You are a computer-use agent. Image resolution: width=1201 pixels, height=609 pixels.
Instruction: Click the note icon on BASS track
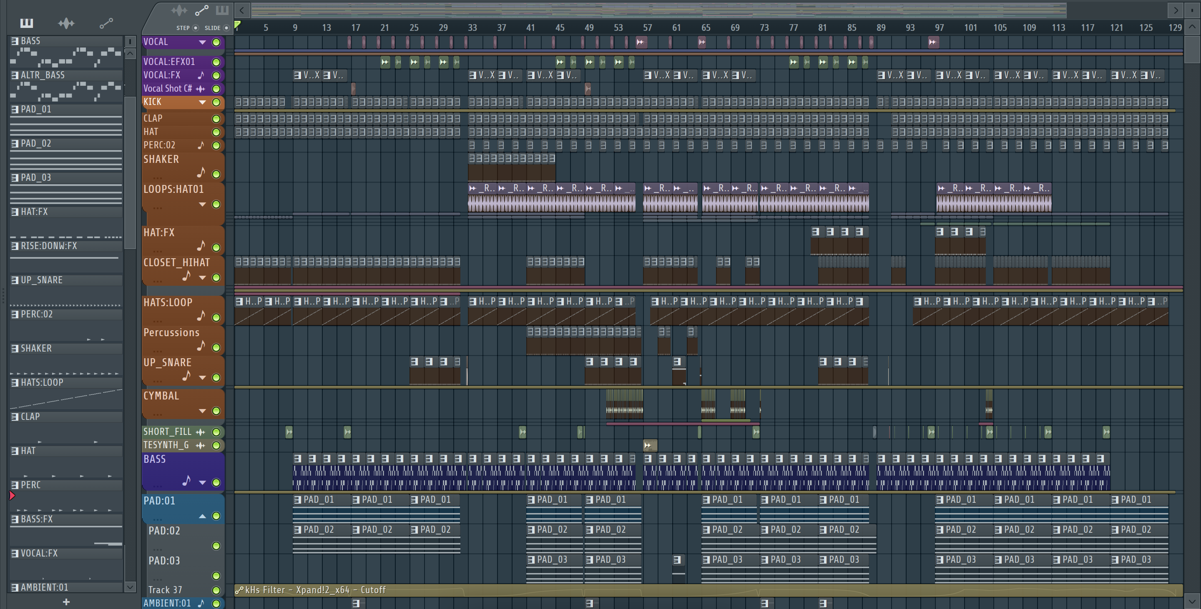tap(186, 481)
